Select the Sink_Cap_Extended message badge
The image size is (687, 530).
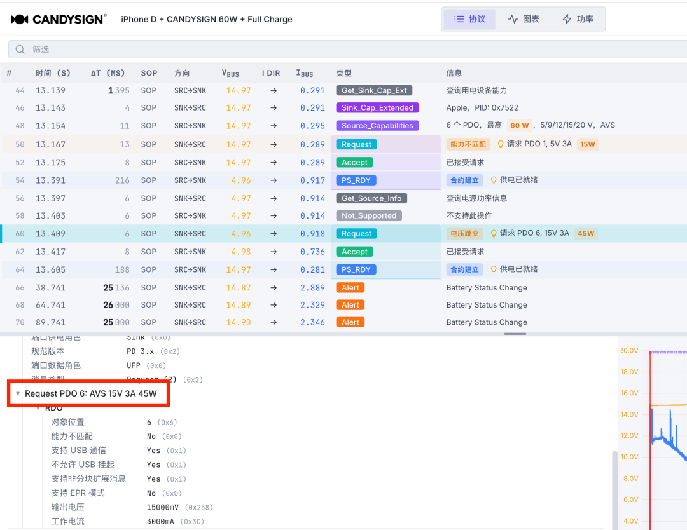pyautogui.click(x=377, y=107)
